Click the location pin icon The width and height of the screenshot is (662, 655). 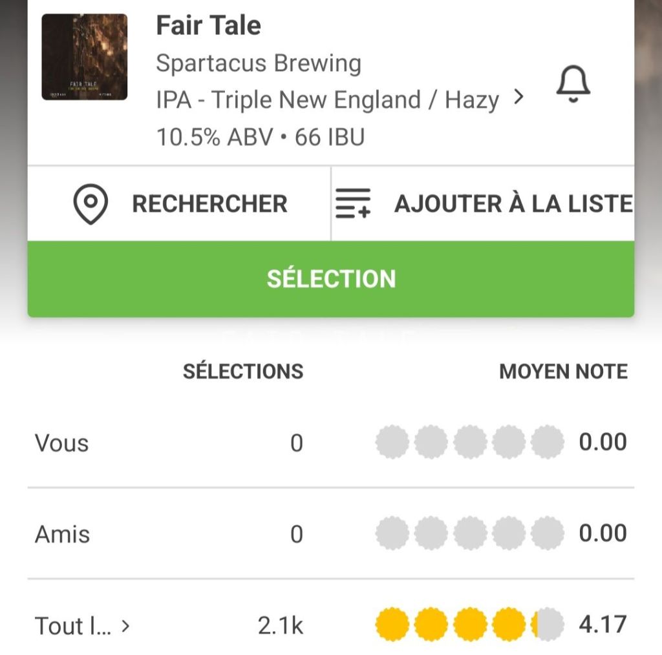[x=91, y=204]
